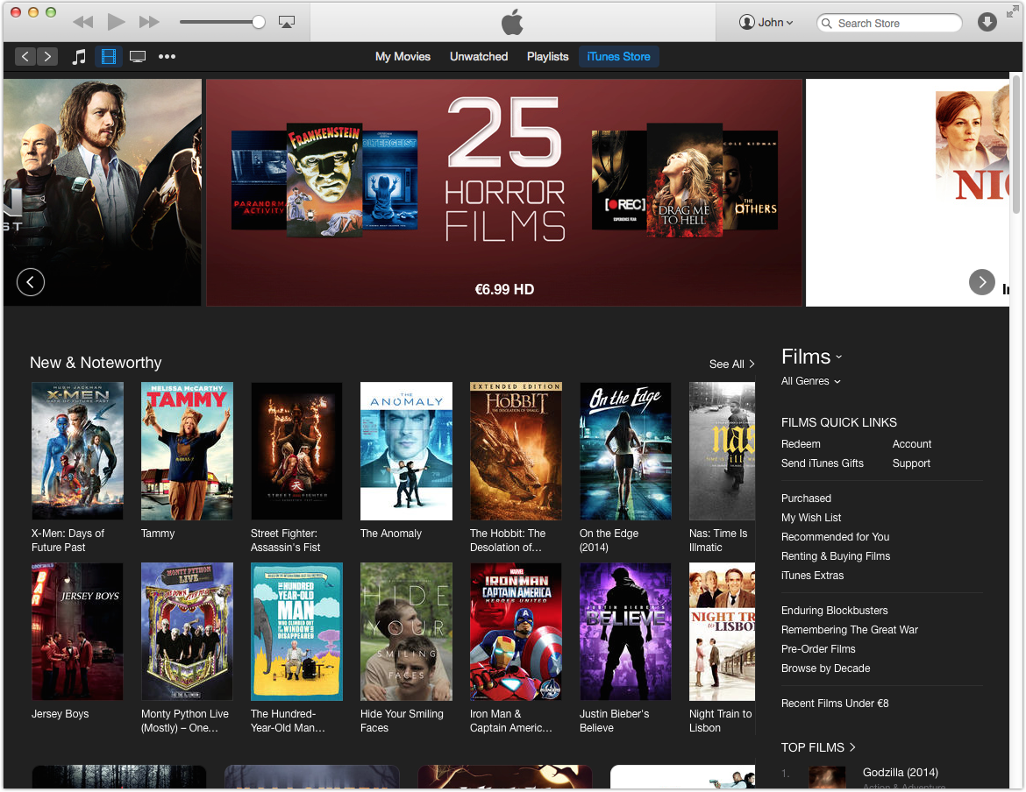The height and width of the screenshot is (792, 1026).
Task: Click the fast-forward playback button
Action: [149, 22]
